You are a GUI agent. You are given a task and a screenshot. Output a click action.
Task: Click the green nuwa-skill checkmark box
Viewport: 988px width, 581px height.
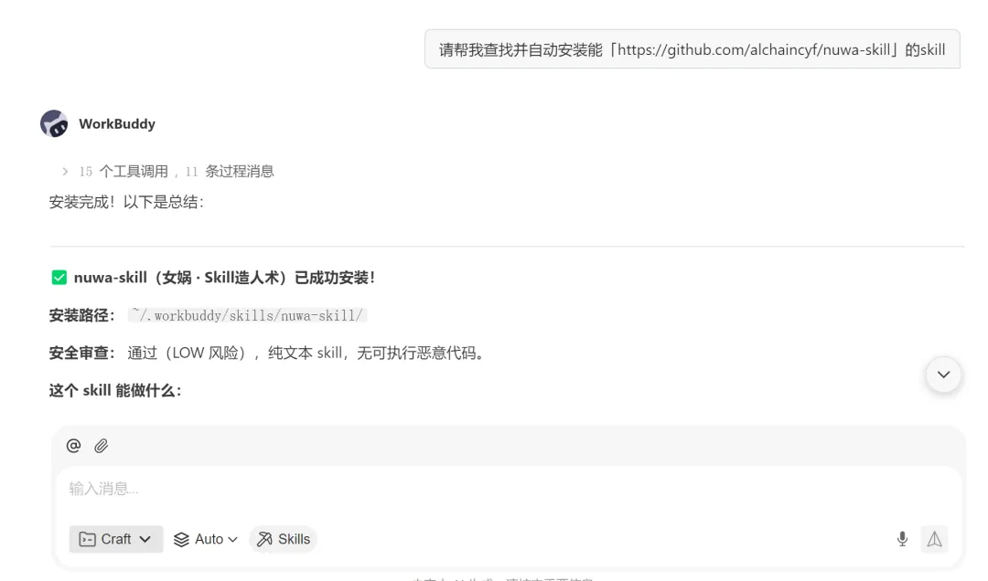[59, 278]
